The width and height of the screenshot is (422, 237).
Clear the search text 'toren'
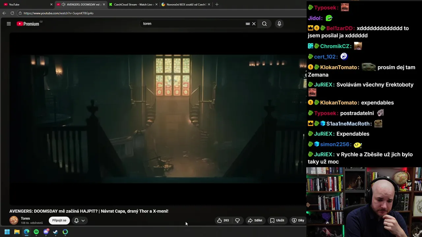click(254, 24)
